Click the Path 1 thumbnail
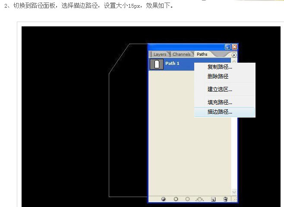 156,64
